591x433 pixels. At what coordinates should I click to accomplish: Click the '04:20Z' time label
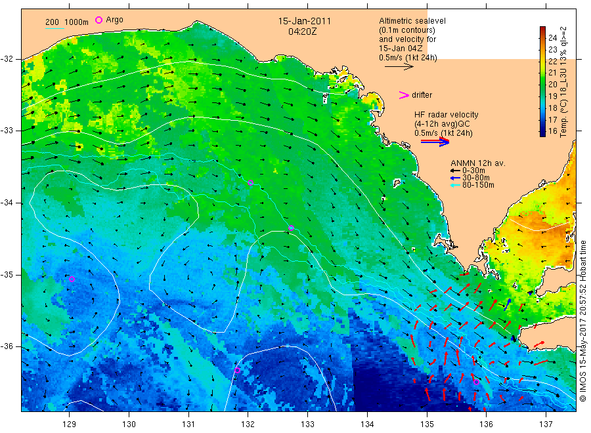tap(302, 31)
